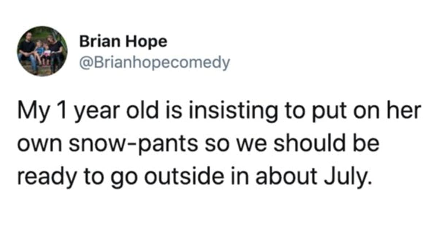Click the word "ready" in the tweet
Screen dimensions: 438x230
point(41,178)
